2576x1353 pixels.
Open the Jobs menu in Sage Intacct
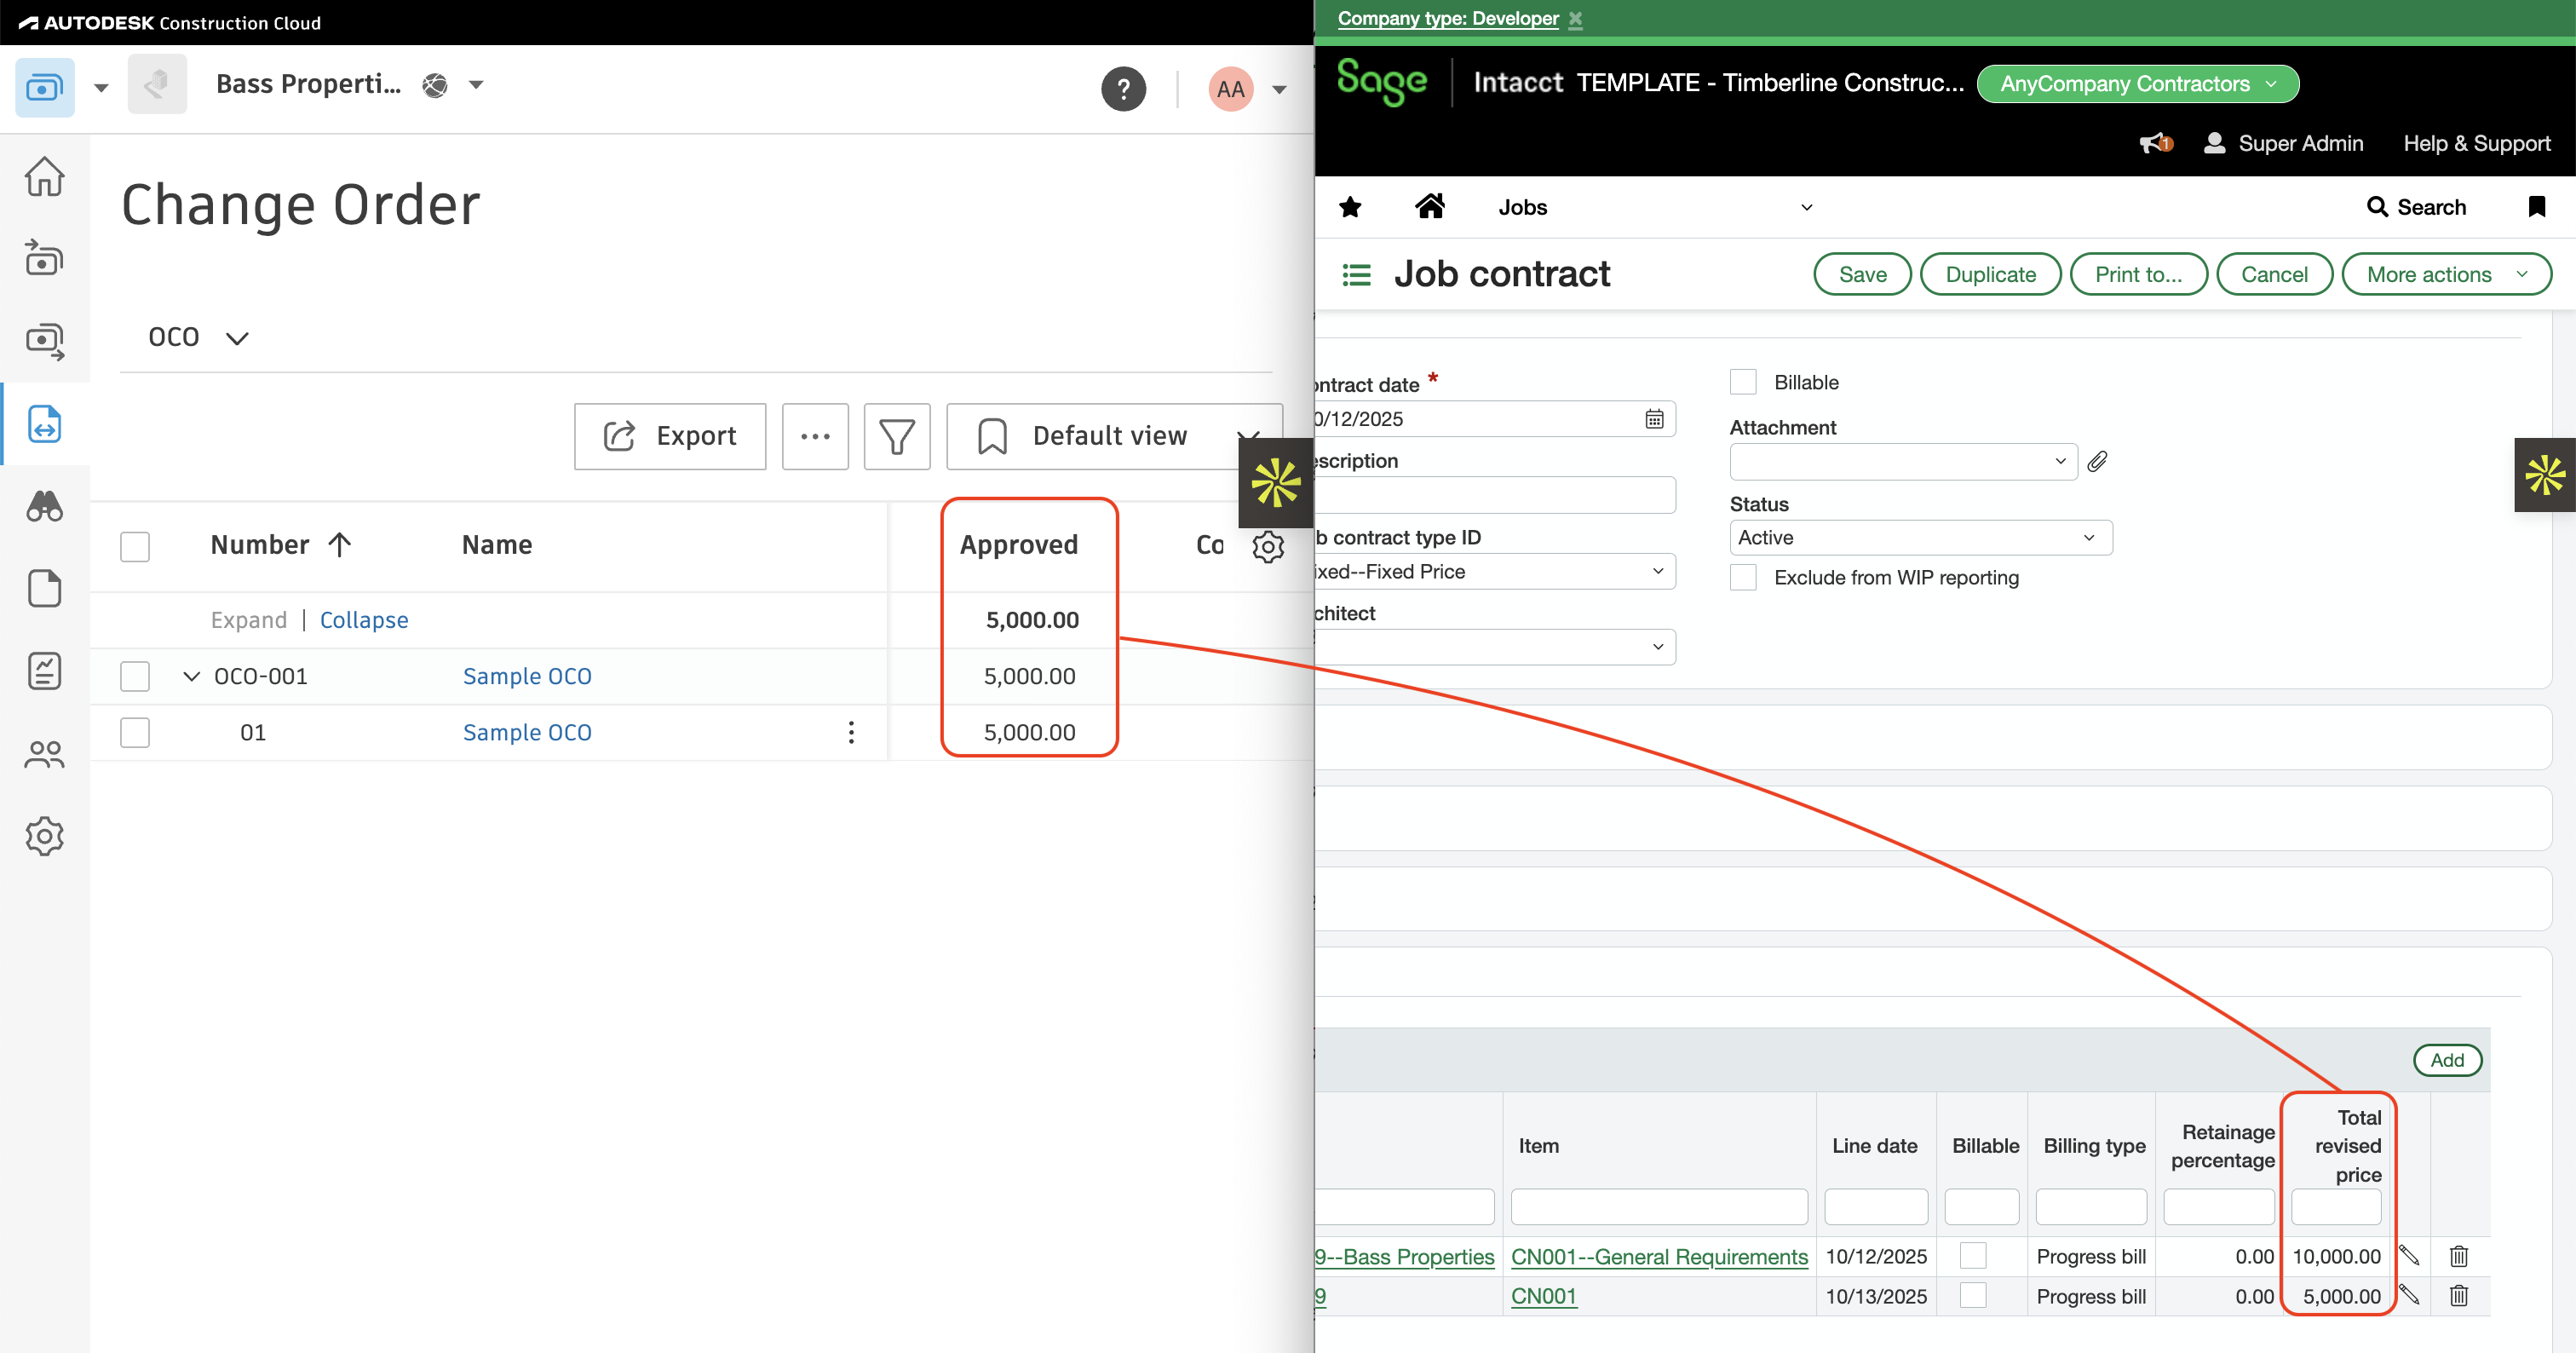tap(1522, 207)
